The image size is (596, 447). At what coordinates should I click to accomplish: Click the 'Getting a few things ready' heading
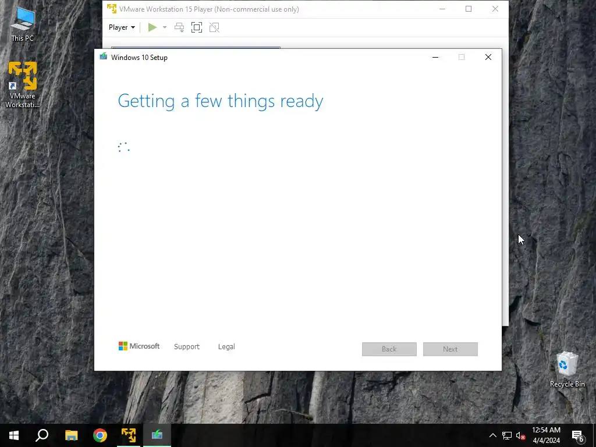click(221, 101)
